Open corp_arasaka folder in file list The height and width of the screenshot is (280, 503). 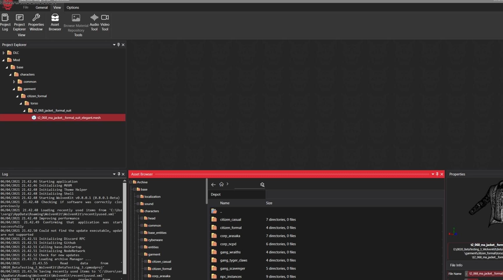(x=230, y=236)
